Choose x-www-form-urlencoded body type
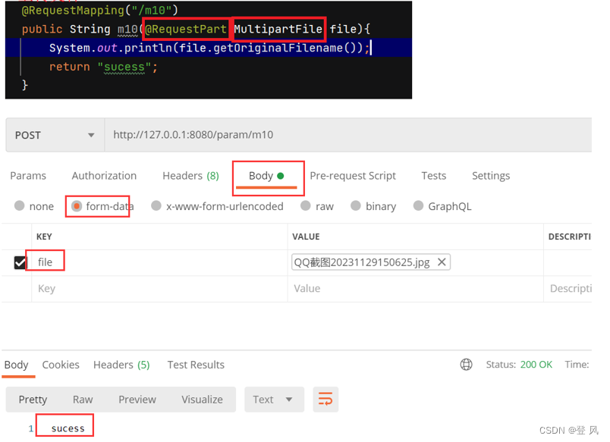The height and width of the screenshot is (442, 610). 156,205
